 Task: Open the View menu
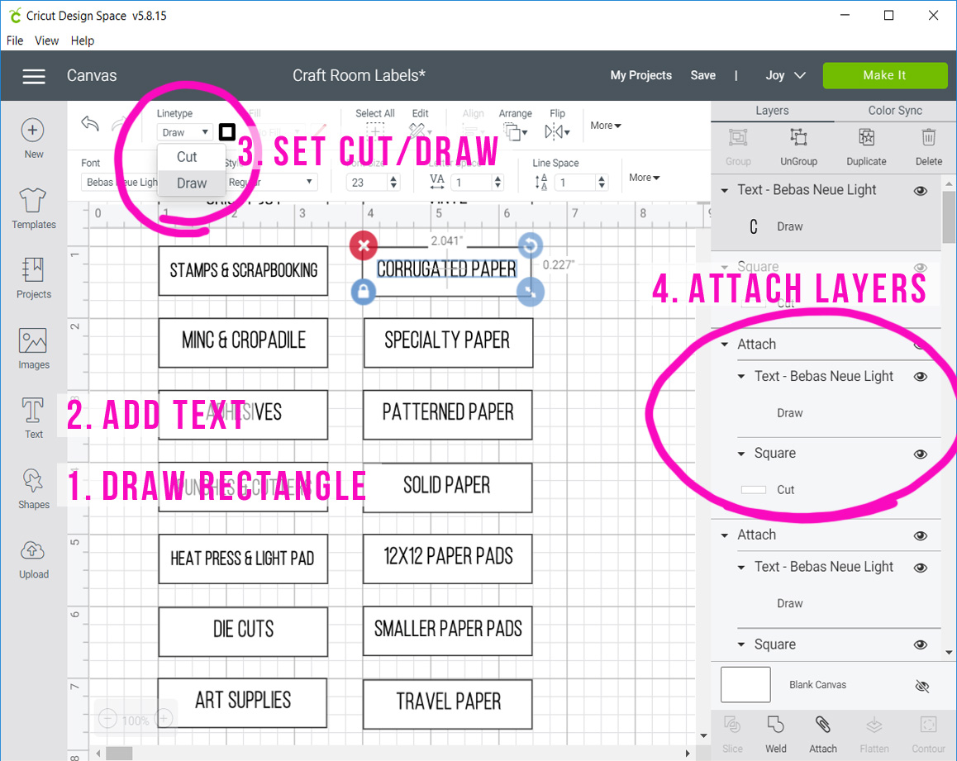[46, 40]
